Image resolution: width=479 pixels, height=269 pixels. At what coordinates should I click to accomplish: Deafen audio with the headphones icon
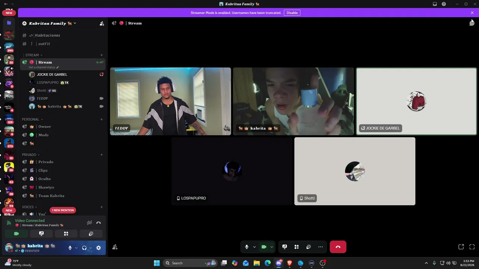84,248
